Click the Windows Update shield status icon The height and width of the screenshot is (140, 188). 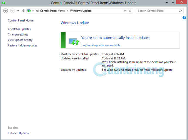74,41
